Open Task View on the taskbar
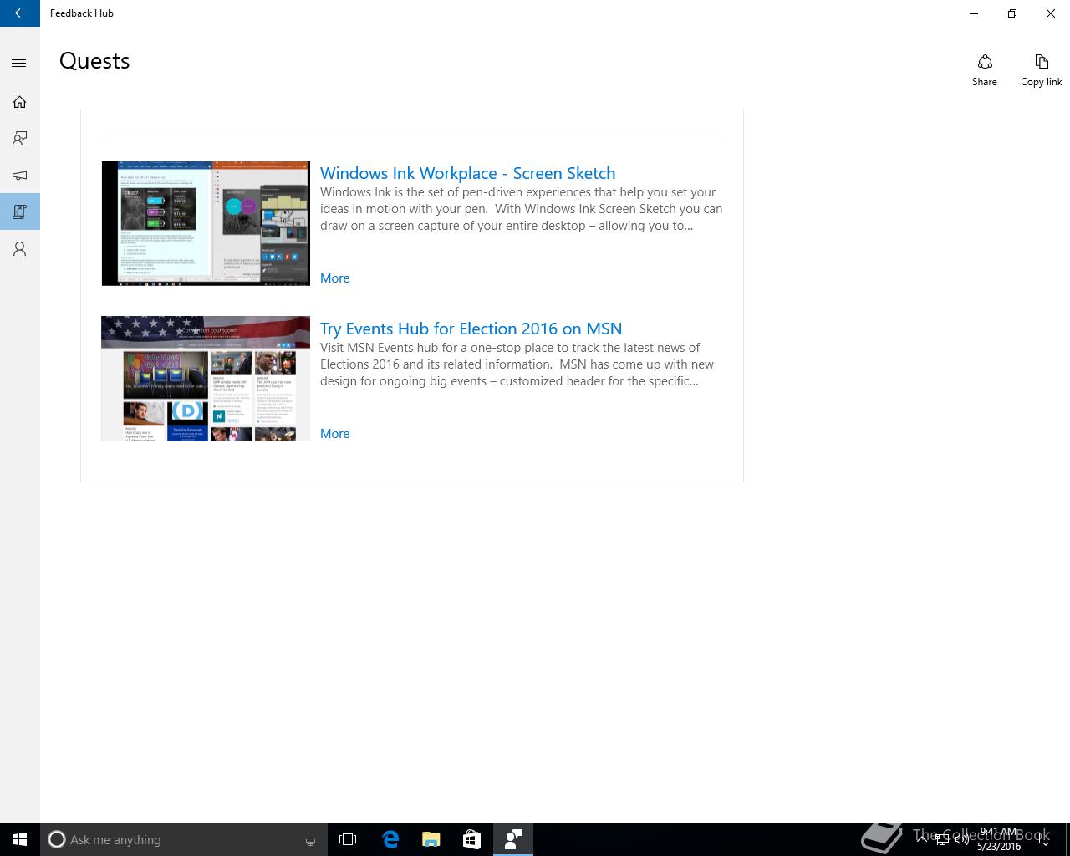This screenshot has height=856, width=1070. coord(348,839)
